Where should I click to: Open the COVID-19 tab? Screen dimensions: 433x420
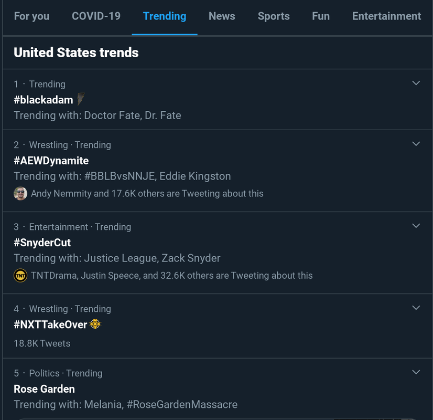click(x=96, y=16)
